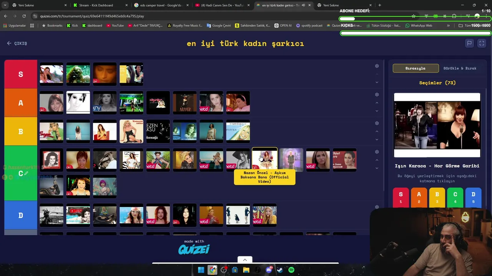Switch to Sürükle & Bırak mode
The image size is (492, 276).
[460, 68]
